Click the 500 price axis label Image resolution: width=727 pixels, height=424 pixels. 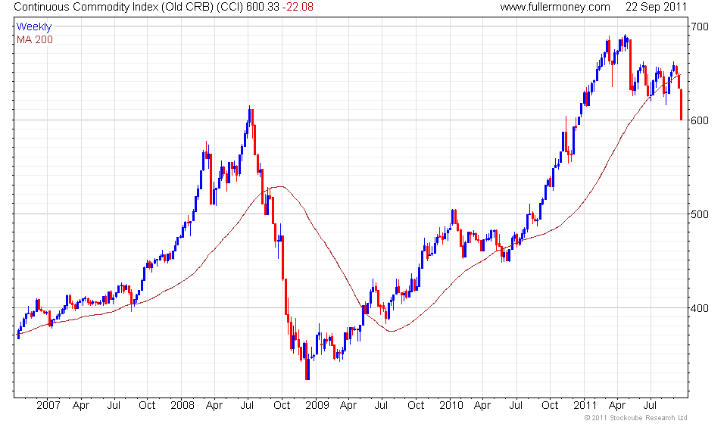point(700,214)
